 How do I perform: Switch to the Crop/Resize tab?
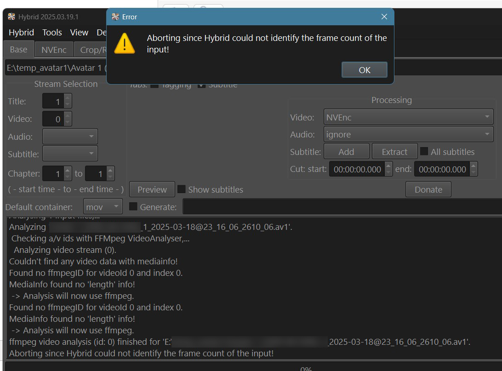point(91,50)
